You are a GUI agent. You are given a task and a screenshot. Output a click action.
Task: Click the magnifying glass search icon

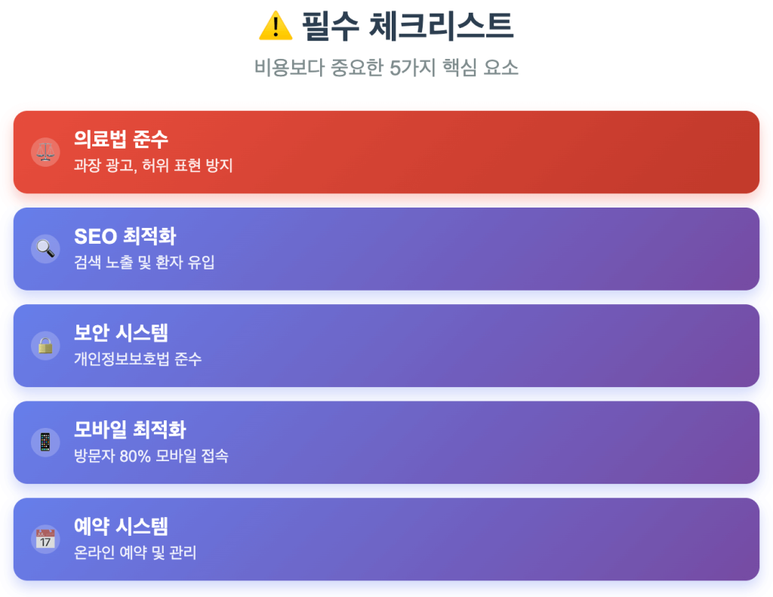[x=45, y=248]
